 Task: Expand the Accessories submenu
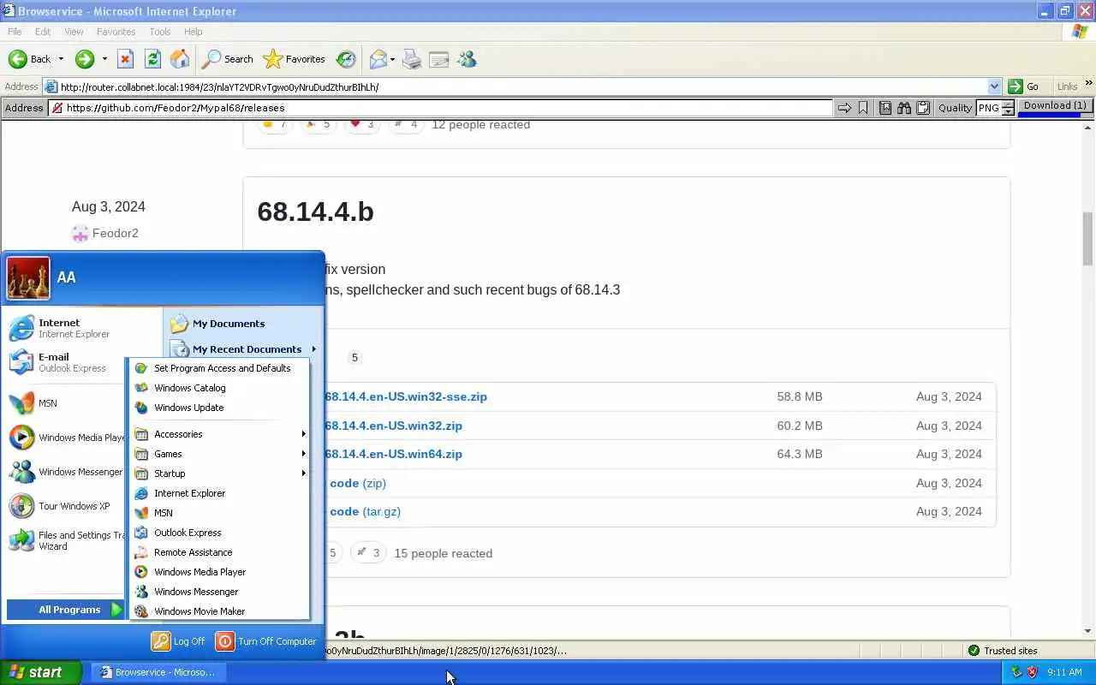click(x=221, y=434)
